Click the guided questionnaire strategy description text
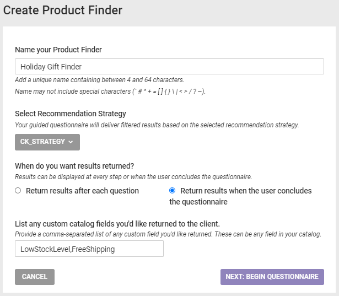Viewport: 339px width, 296px height. 157,125
